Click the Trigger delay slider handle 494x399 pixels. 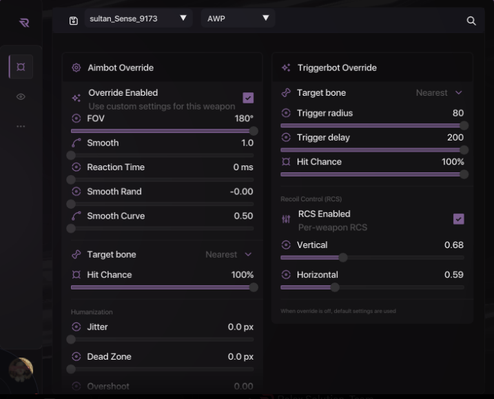coord(464,150)
